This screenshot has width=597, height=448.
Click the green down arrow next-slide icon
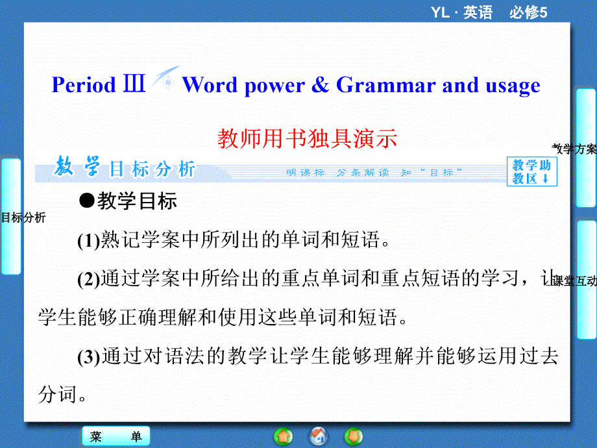tap(354, 436)
